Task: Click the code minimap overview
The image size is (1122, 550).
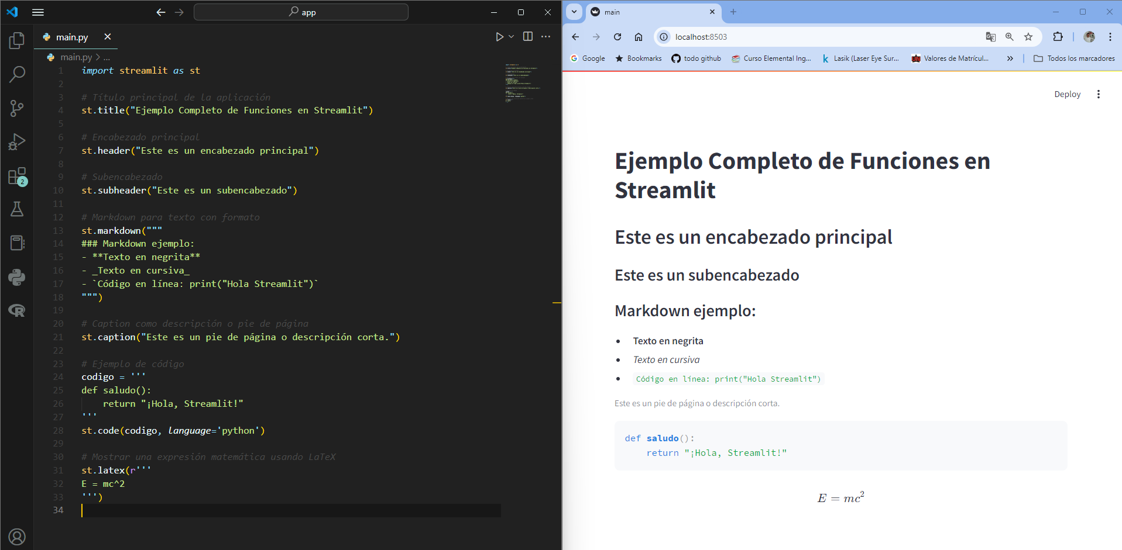Action: (x=524, y=82)
